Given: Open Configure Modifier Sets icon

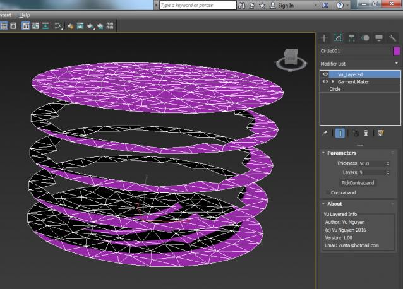Looking at the screenshot, I should click(381, 133).
